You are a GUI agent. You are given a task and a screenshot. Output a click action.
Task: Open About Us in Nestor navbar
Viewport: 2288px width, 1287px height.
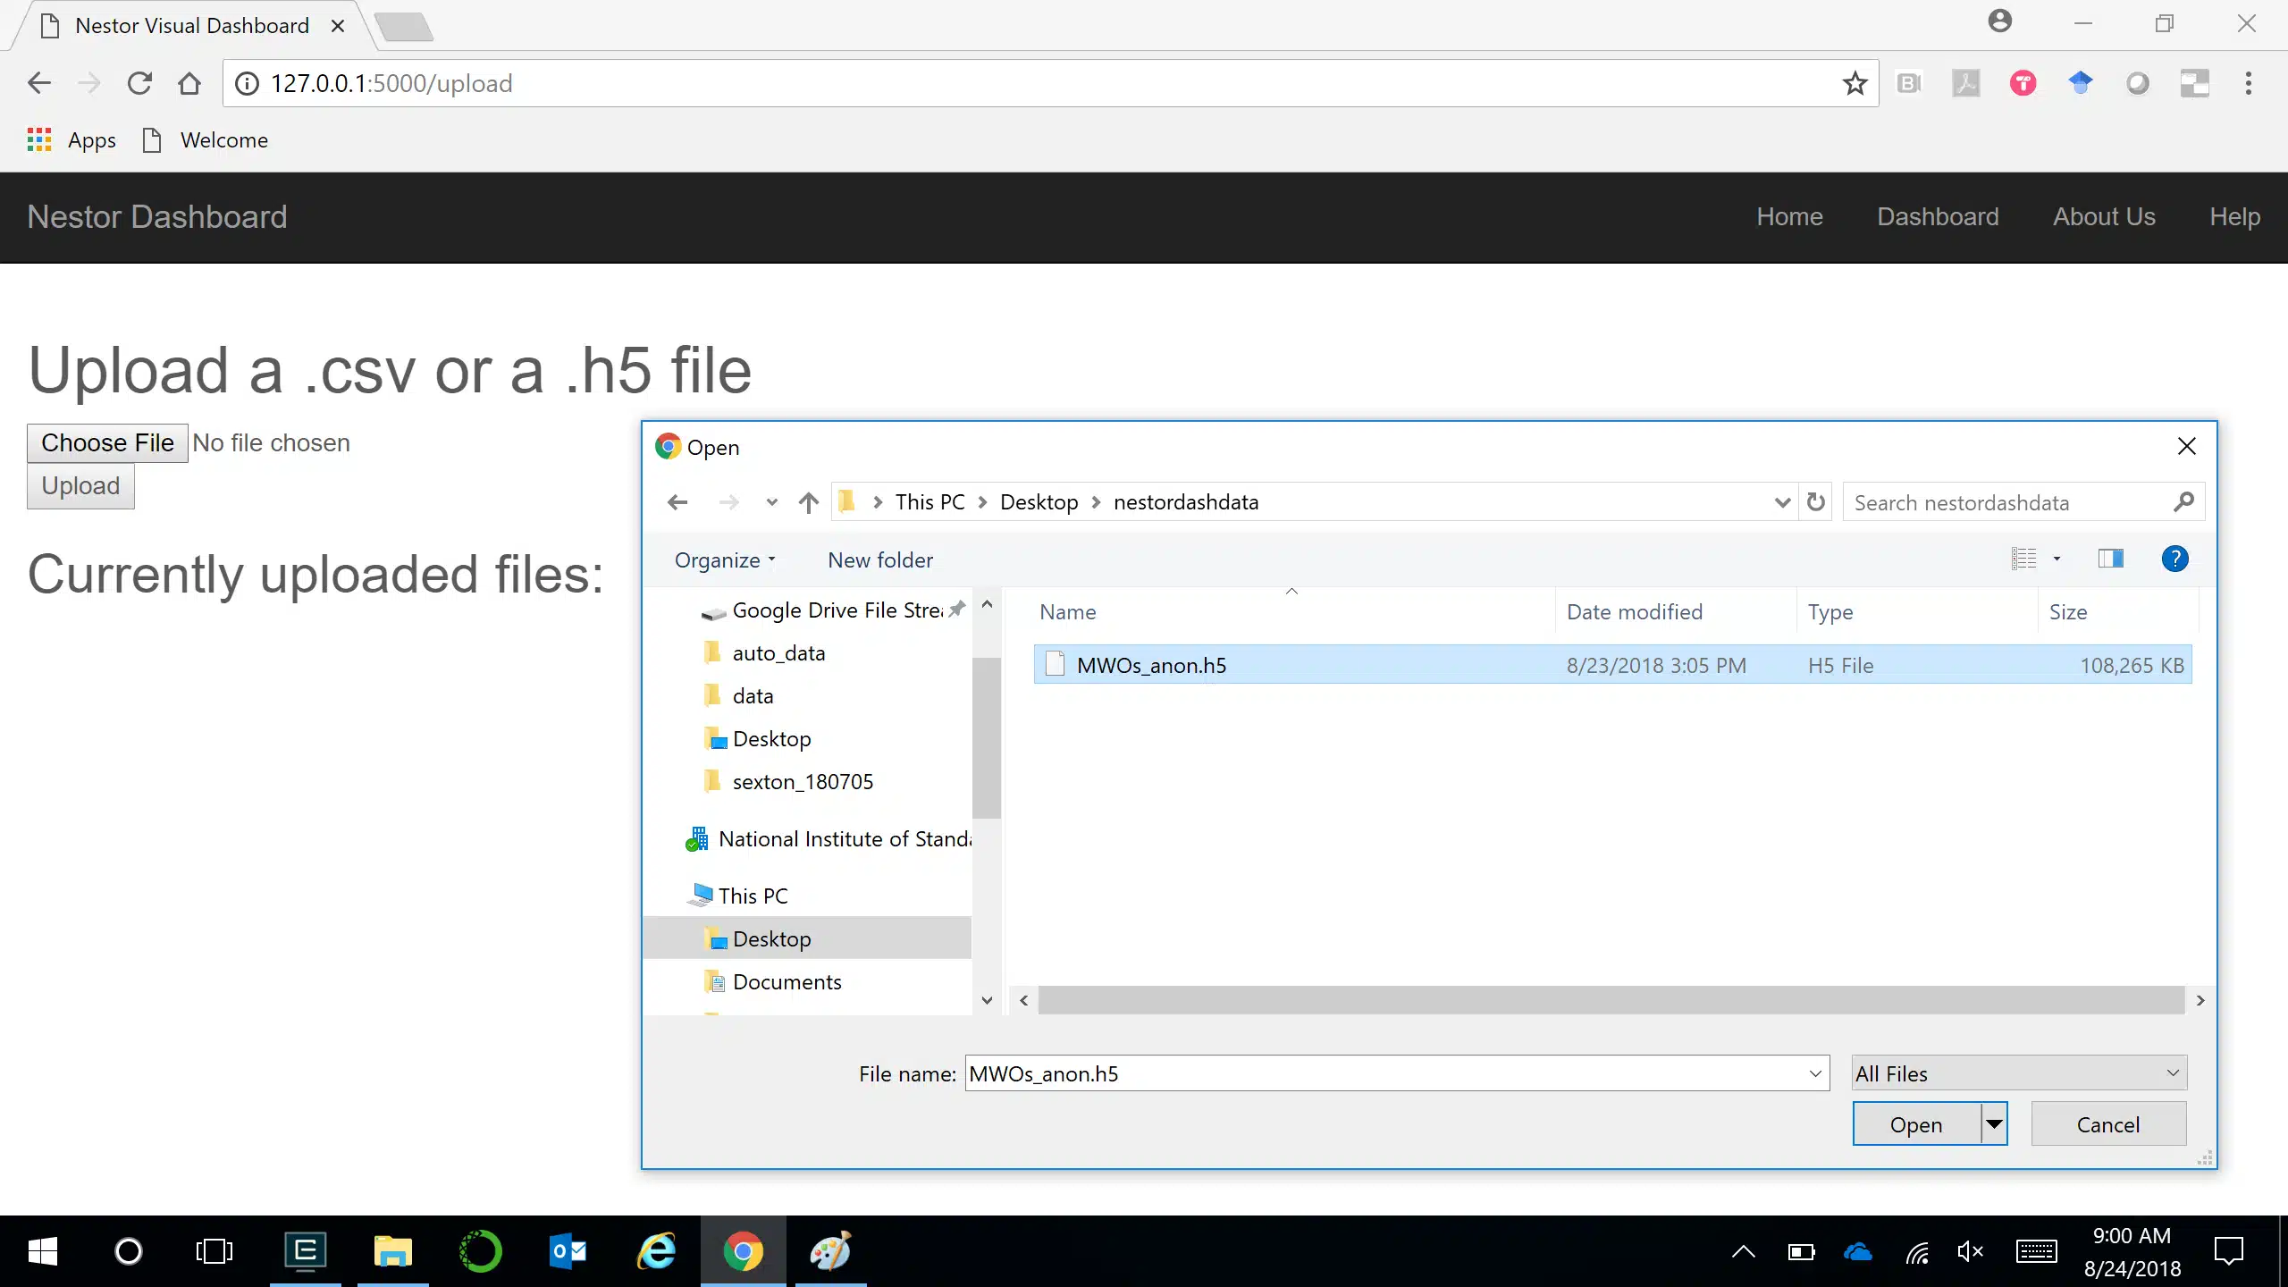coord(2104,216)
